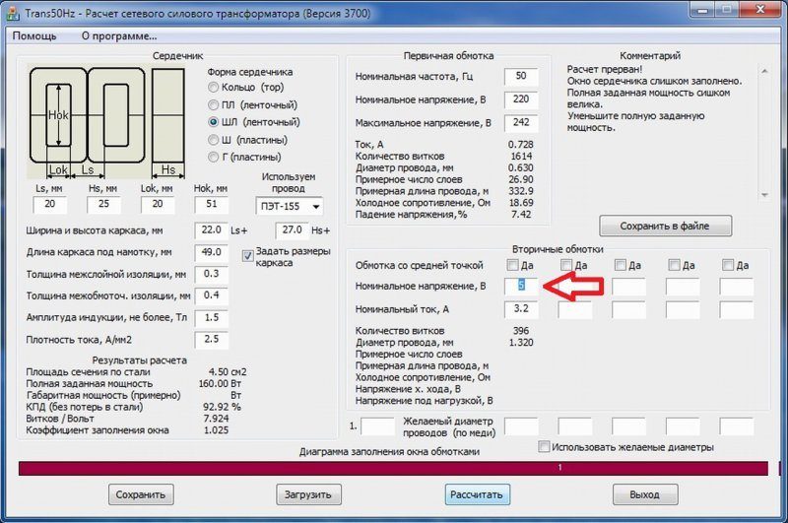Click the Hs, мм input field

point(103,205)
